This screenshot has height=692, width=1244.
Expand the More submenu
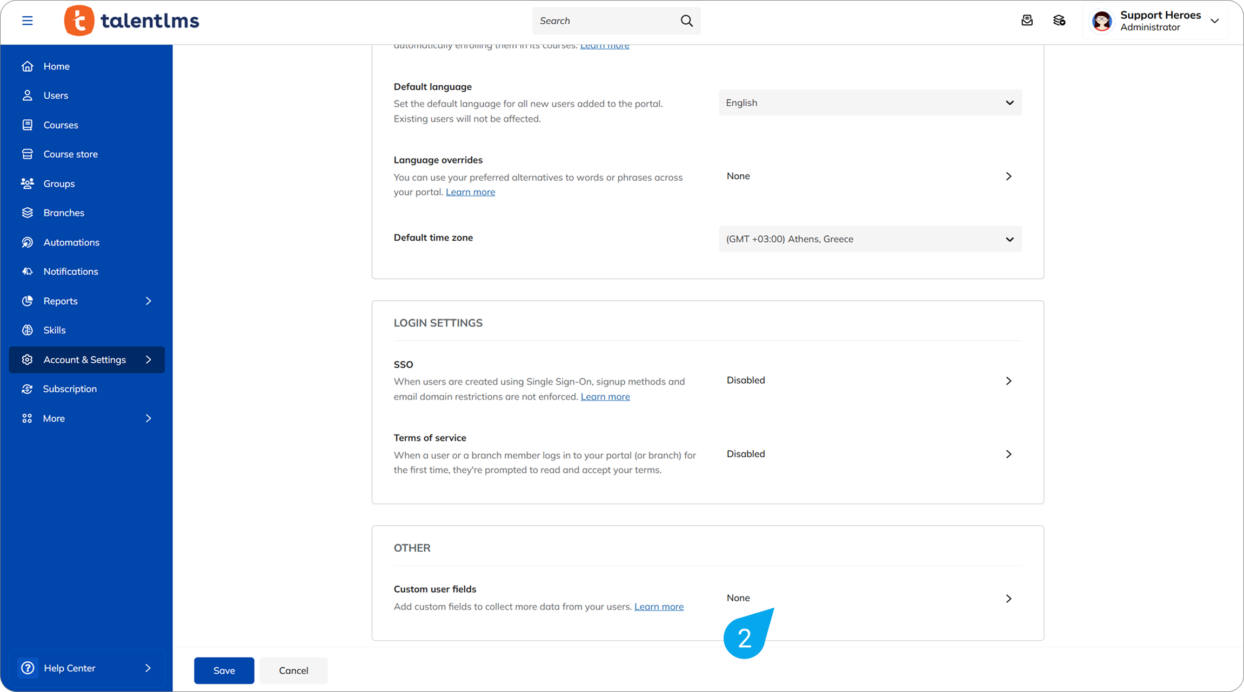click(x=148, y=418)
